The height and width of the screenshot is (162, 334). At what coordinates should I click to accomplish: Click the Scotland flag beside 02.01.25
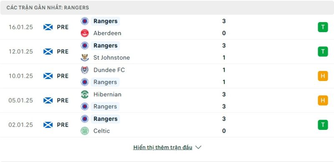tap(48, 125)
